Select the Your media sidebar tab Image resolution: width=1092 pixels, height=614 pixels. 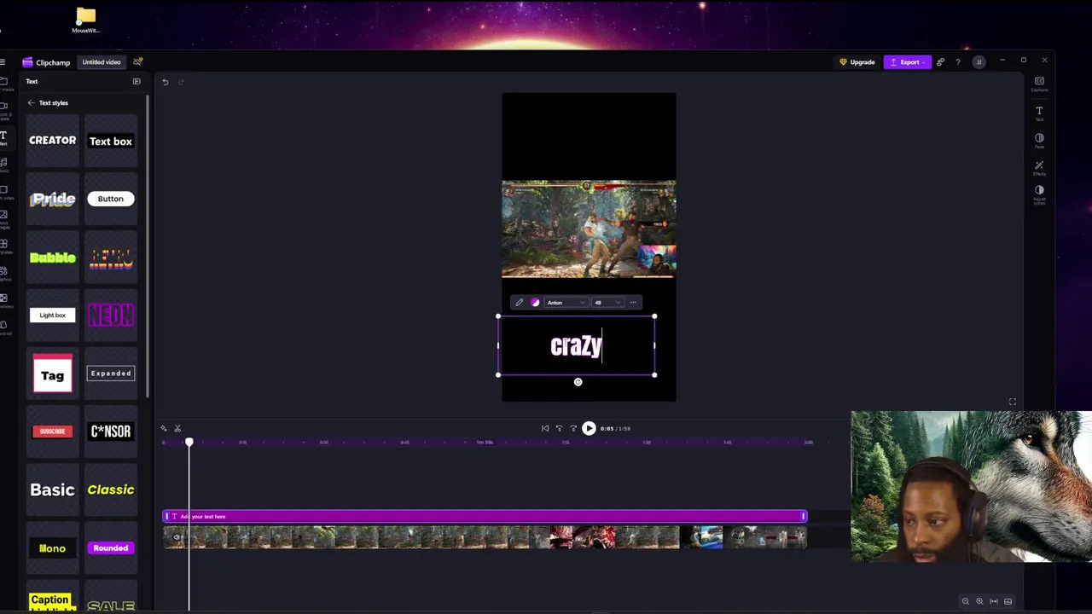(3, 83)
